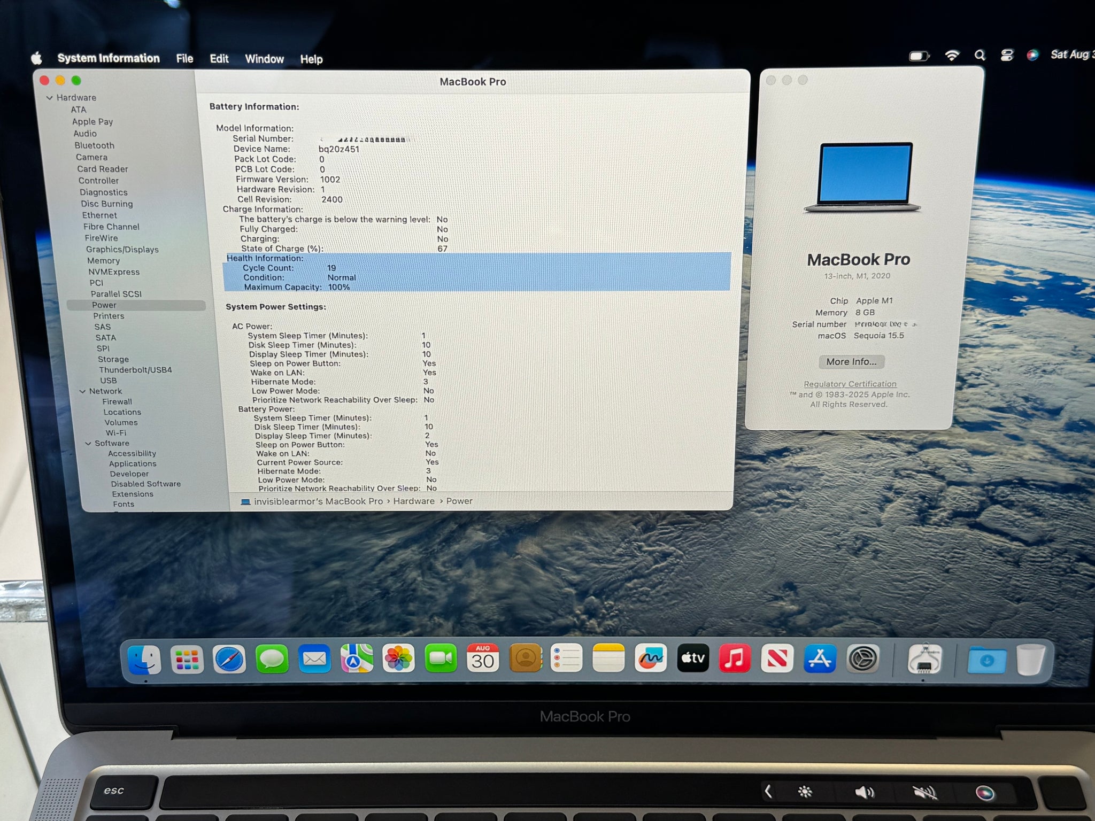
Task: Select Graphics/Displays in sidebar
Action: 122,250
